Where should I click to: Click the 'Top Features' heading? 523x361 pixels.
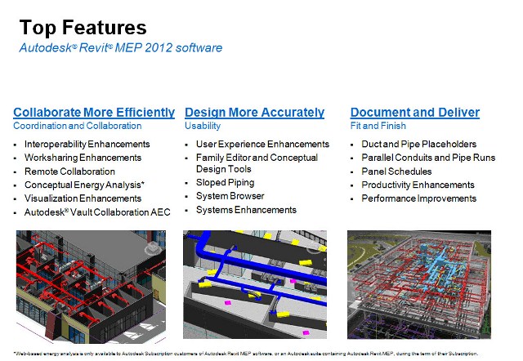83,28
